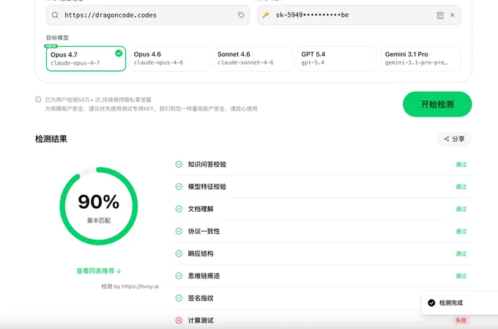The image size is (498, 329).
Task: Click the 失败 status for 计算测试
Action: pos(461,320)
